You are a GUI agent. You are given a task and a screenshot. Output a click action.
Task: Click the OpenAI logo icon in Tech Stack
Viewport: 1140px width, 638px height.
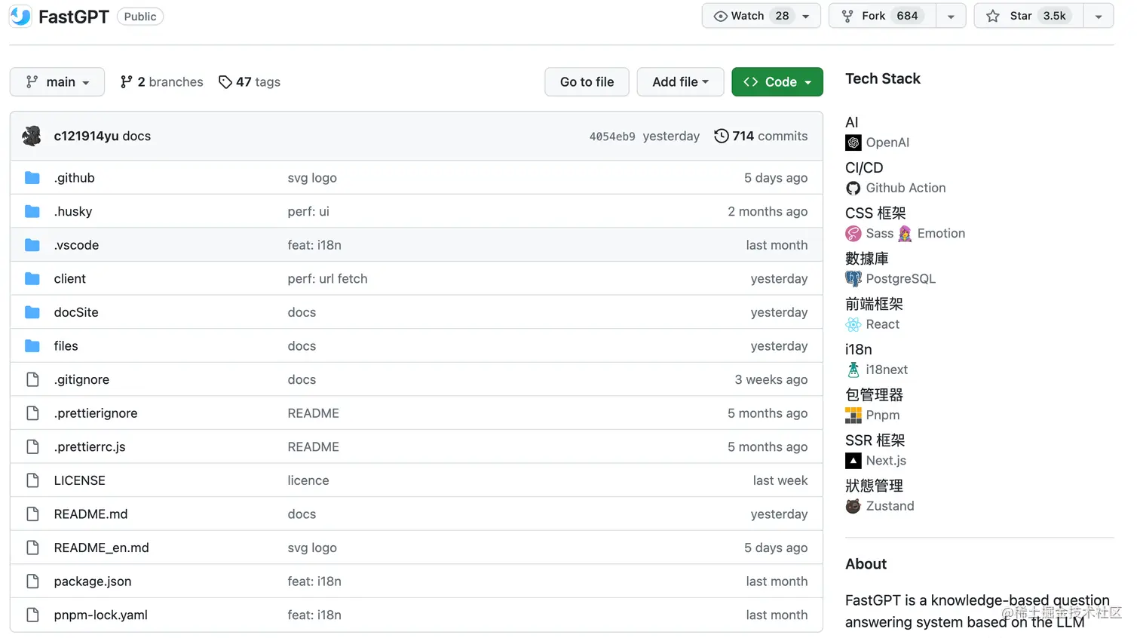coord(853,143)
